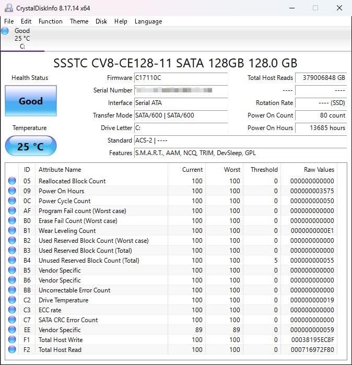
Task: Select the Reallocated Block Count attribute name
Action: (x=72, y=181)
